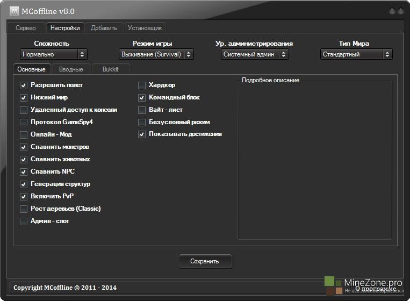Viewport: 410px width, 301px height.
Task: Open the Сложность dropdown
Action: point(53,54)
